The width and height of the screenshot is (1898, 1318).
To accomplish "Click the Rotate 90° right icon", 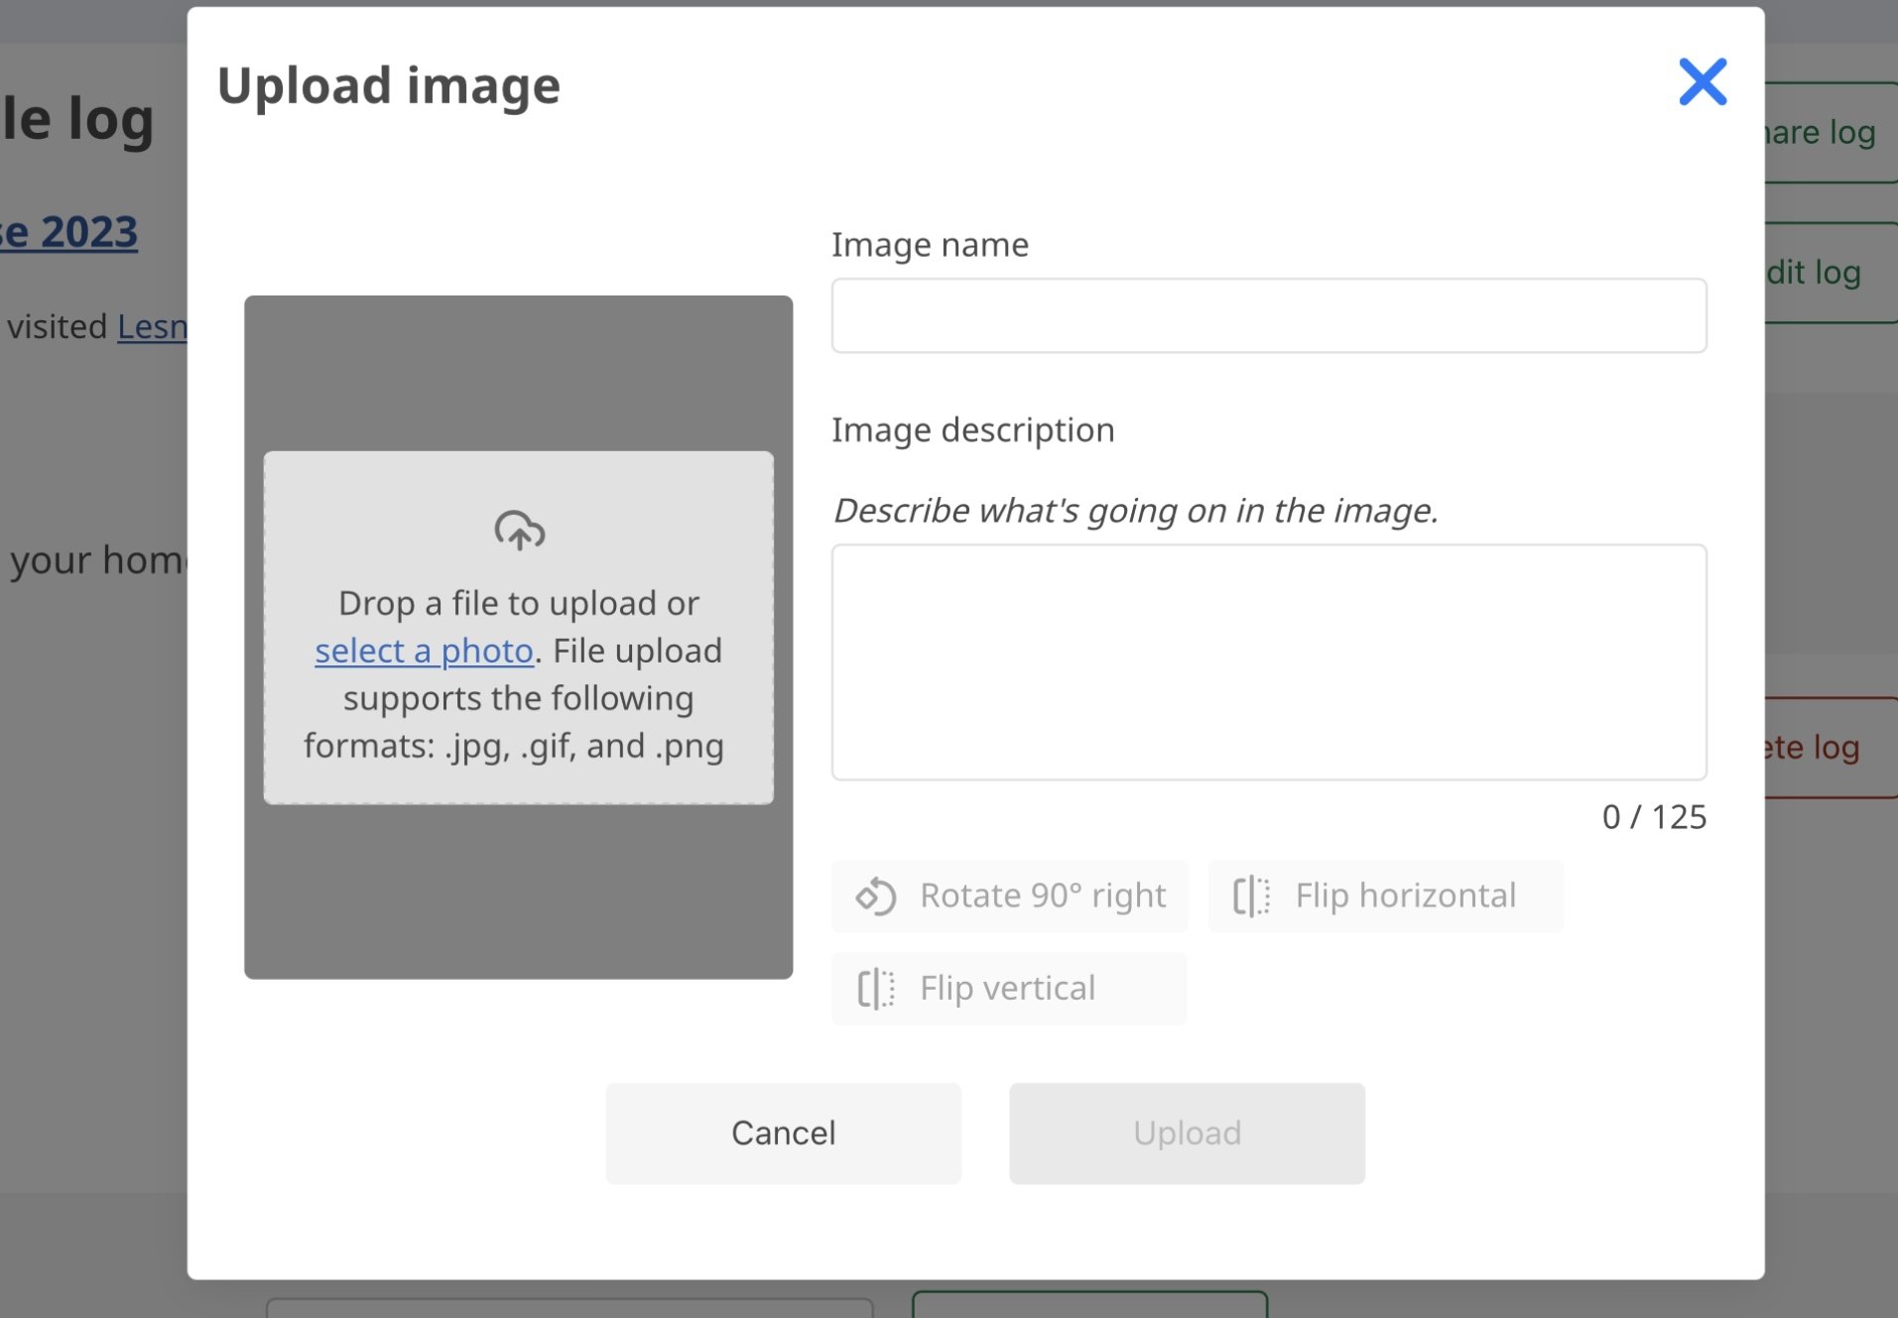I will tap(876, 896).
